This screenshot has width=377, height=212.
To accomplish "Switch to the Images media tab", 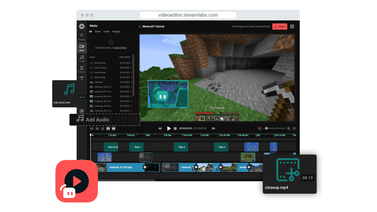I will point(116,32).
